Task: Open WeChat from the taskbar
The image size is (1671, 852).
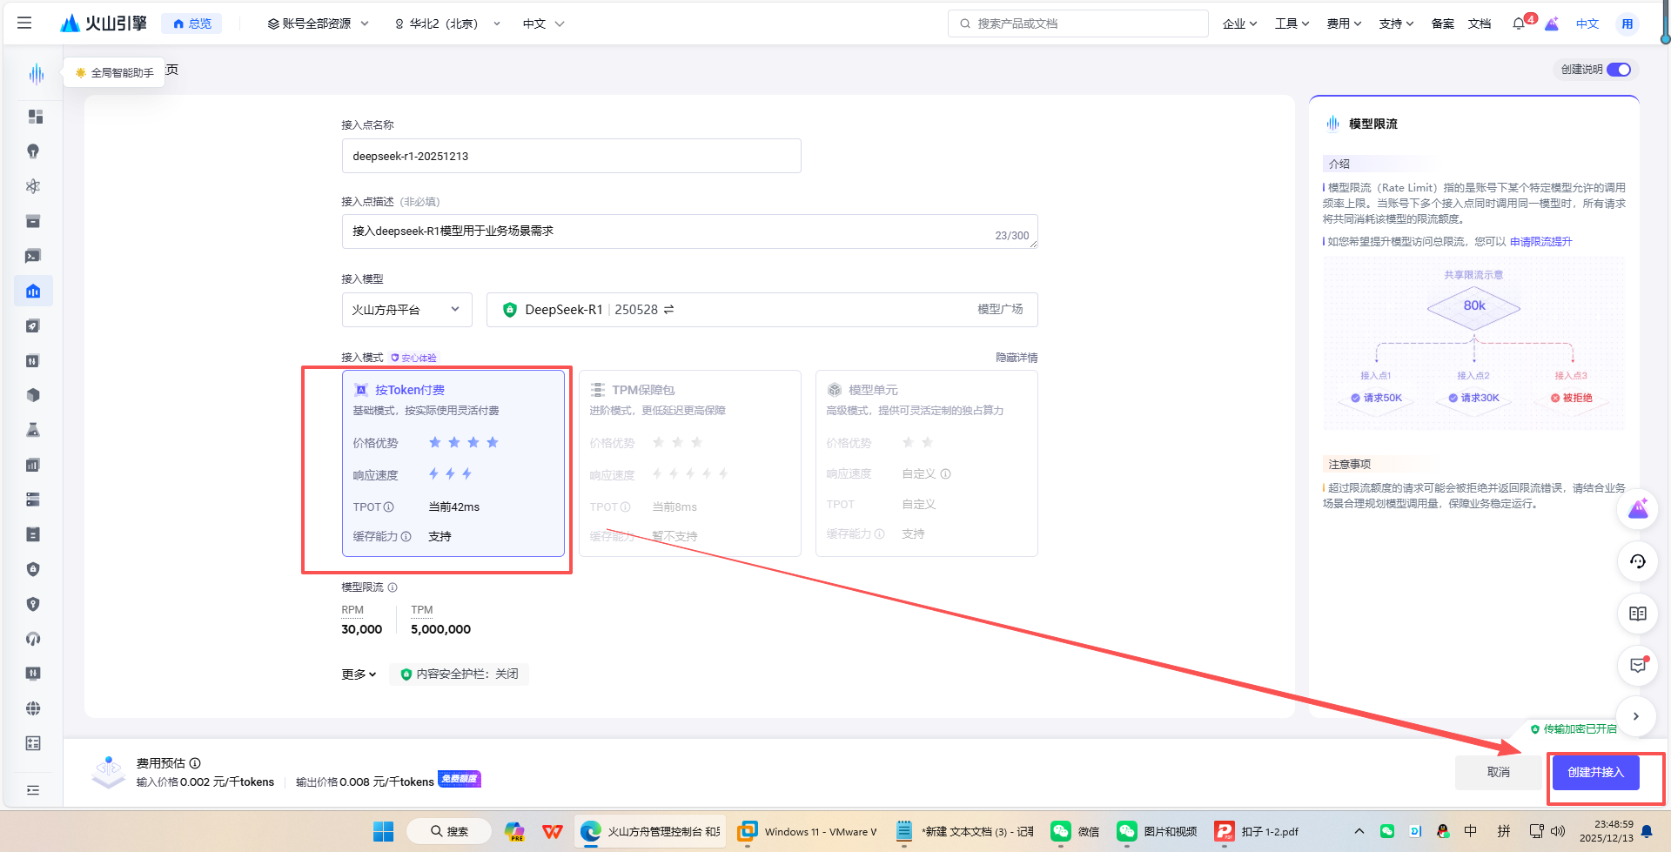Action: [x=1075, y=832]
